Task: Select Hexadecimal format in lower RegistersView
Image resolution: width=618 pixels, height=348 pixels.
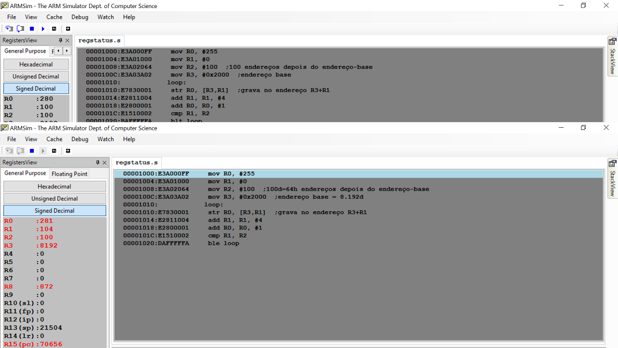Action: [x=54, y=186]
